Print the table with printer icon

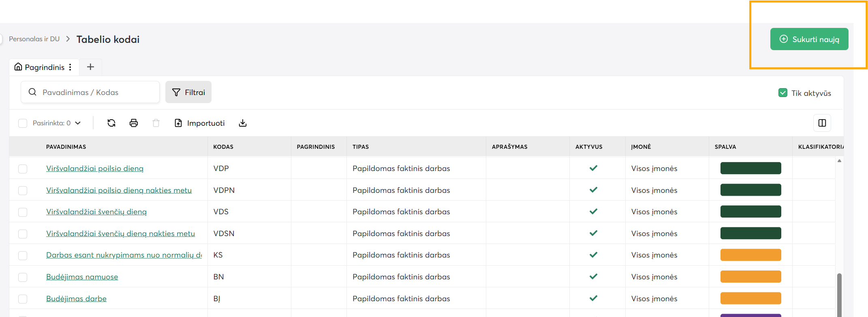134,123
